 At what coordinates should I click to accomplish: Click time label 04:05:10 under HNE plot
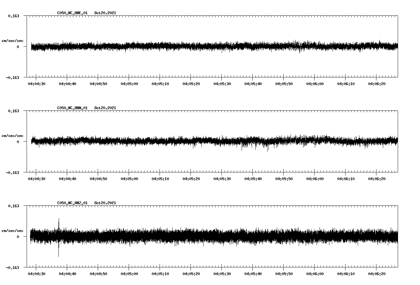[160, 84]
